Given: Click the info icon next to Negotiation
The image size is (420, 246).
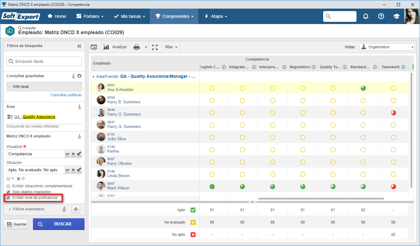Looking at the screenshot, I should (x=314, y=67).
